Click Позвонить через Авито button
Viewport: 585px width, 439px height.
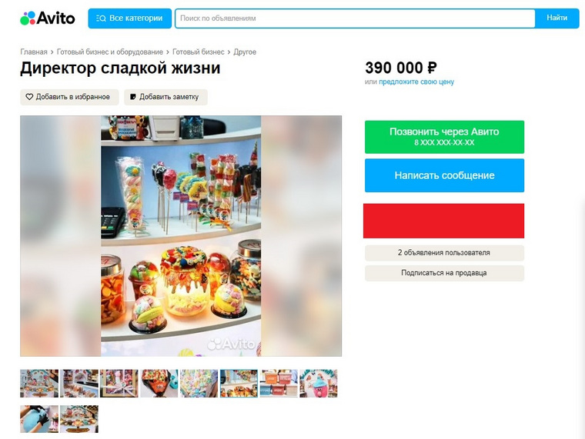444,137
